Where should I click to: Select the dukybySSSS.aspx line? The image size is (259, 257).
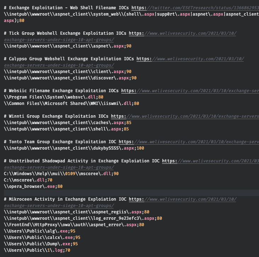[74, 148]
